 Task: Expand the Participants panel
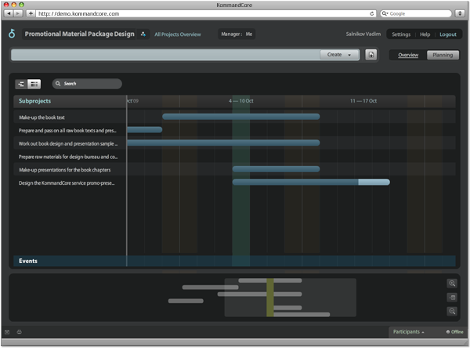pyautogui.click(x=408, y=332)
